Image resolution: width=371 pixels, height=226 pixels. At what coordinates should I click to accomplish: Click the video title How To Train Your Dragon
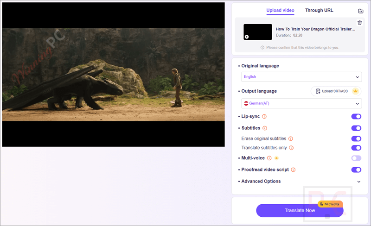pos(315,29)
